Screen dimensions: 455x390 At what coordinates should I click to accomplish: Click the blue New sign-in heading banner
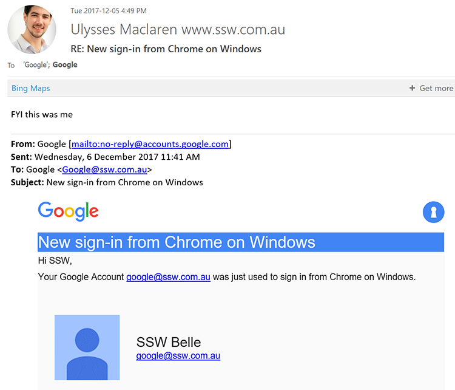(x=240, y=242)
